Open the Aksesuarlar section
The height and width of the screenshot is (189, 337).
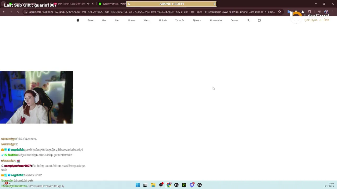tap(216, 20)
